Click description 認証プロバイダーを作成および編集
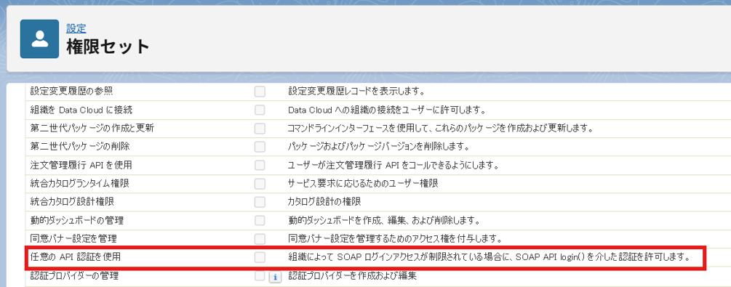Viewport: 731px width, 287px height. click(352, 275)
